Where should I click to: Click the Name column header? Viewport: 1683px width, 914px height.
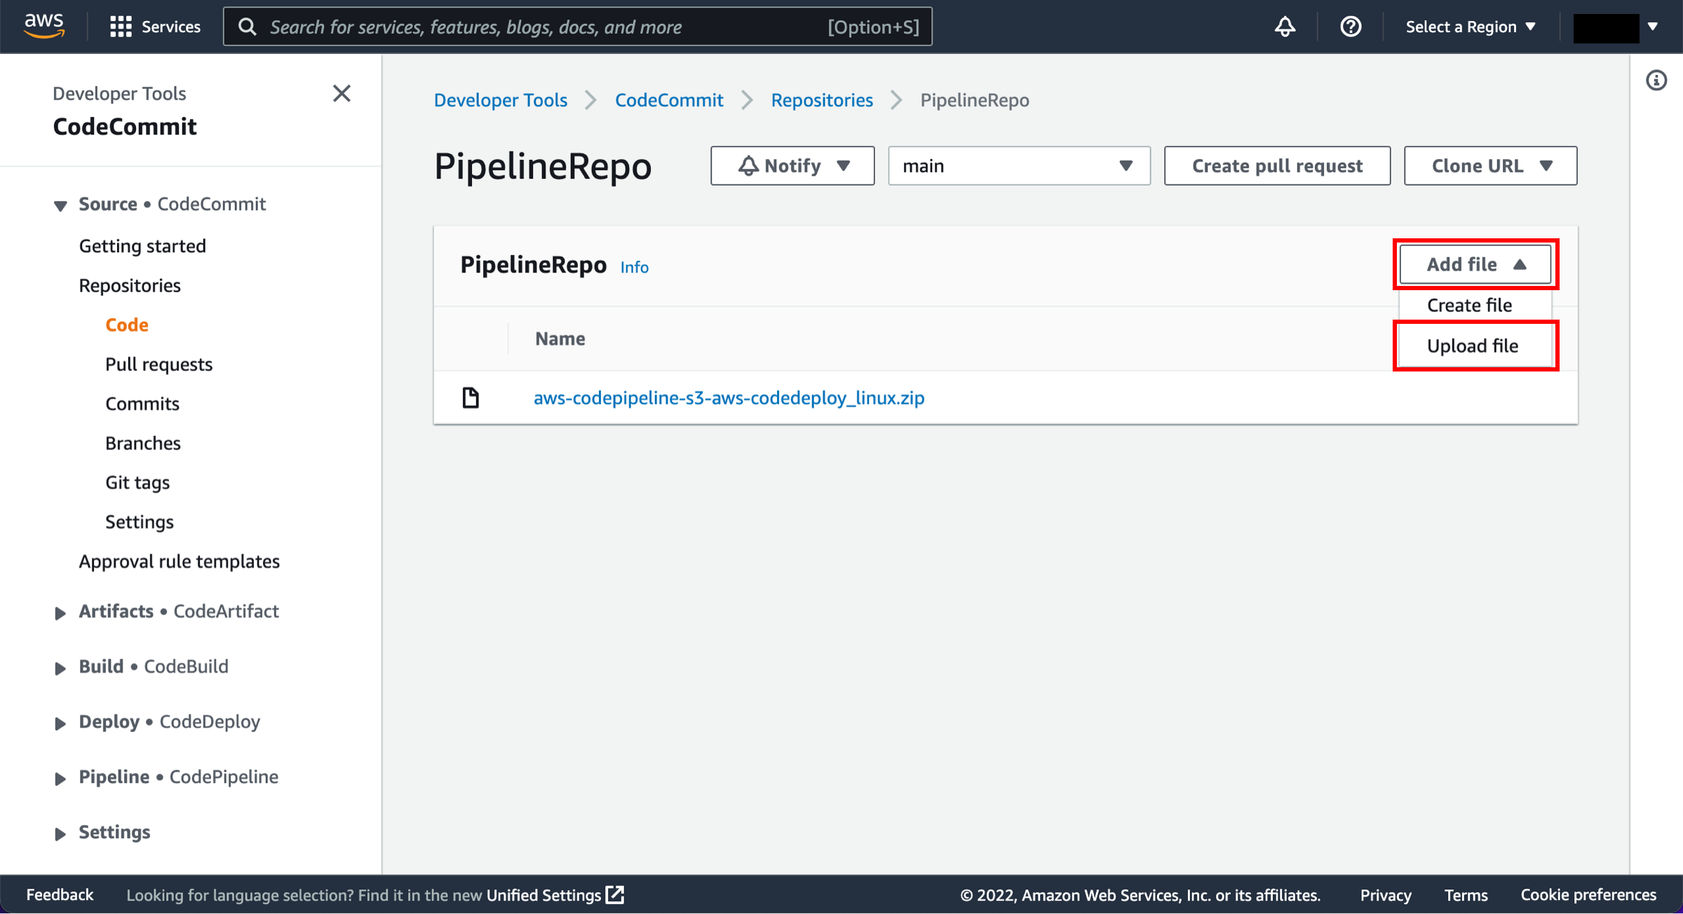pyautogui.click(x=560, y=339)
